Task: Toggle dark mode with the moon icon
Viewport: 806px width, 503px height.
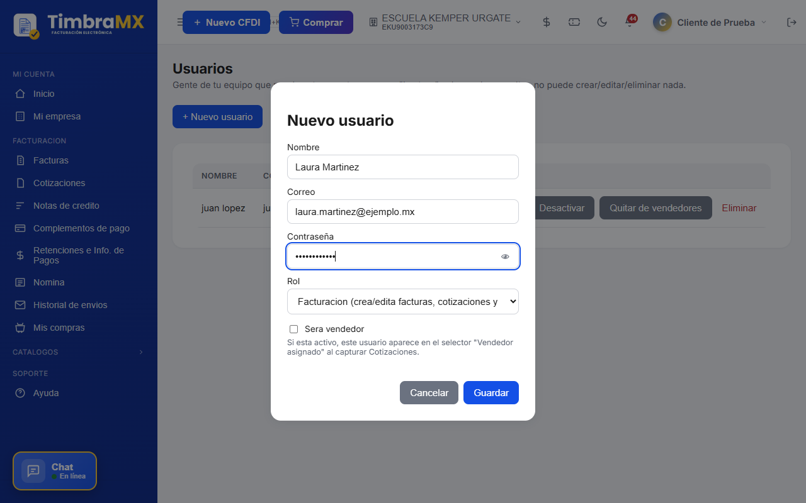Action: [602, 22]
